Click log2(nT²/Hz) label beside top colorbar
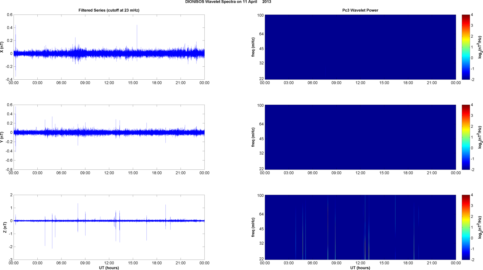Viewport: 483px width, 270px height. (x=480, y=47)
